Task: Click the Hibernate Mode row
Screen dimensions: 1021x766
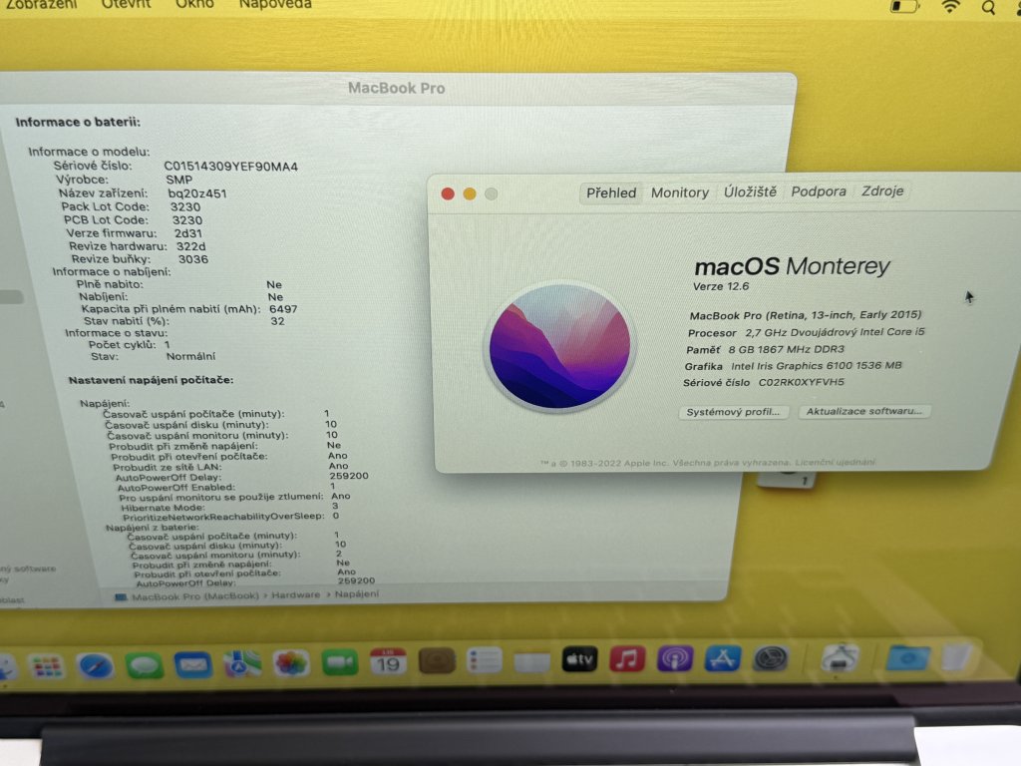Action: pos(230,507)
